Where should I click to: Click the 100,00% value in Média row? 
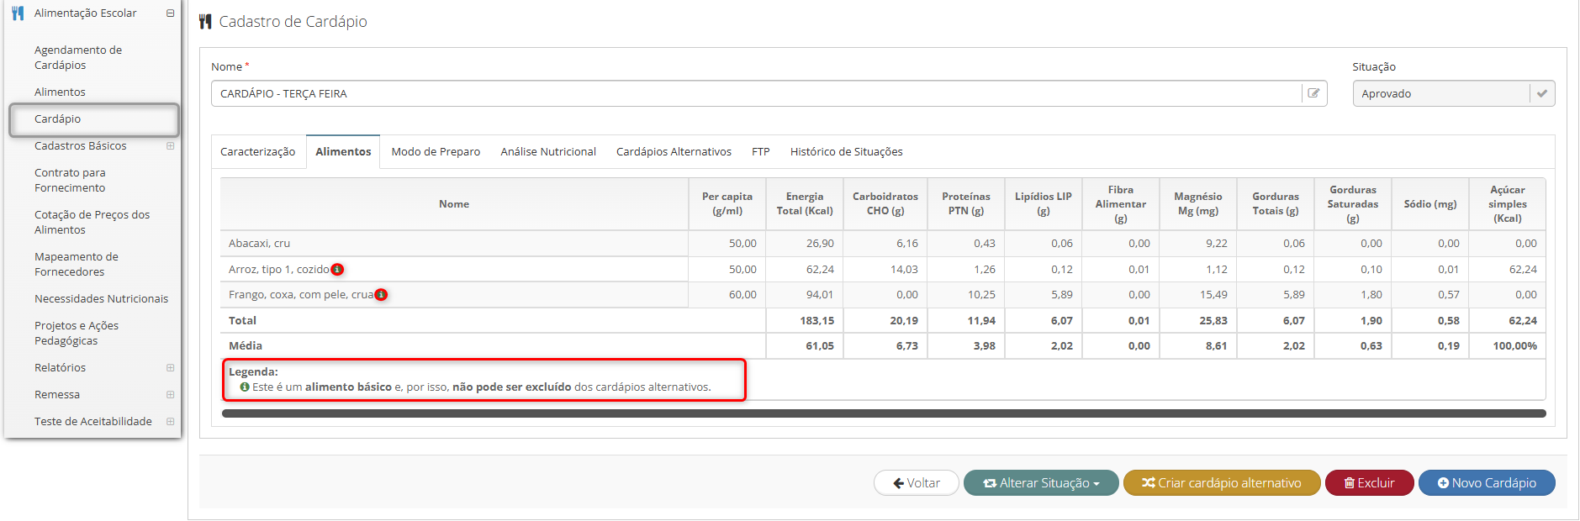pyautogui.click(x=1514, y=346)
